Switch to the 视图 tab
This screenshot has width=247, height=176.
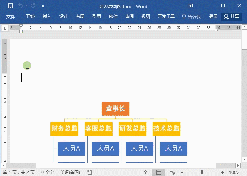point(145,17)
